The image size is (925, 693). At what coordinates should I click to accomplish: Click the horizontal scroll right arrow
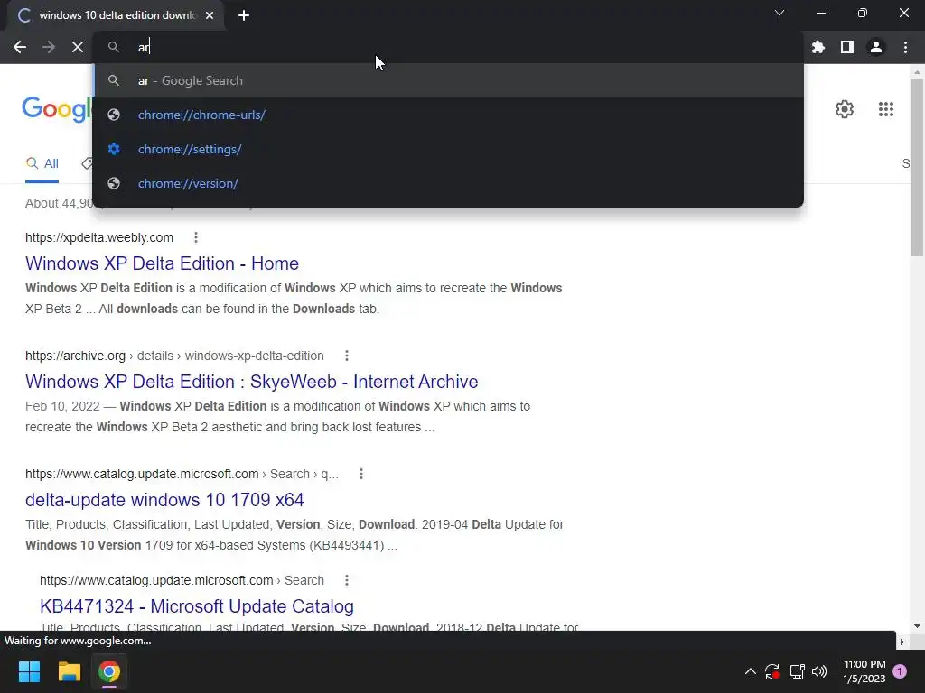(902, 642)
